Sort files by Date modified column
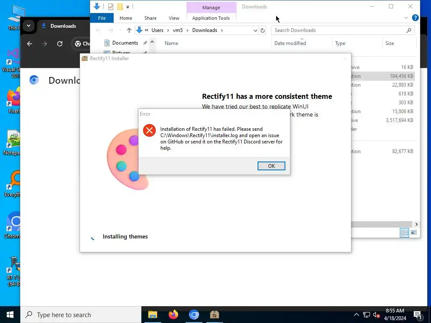The width and height of the screenshot is (431, 323). (290, 43)
